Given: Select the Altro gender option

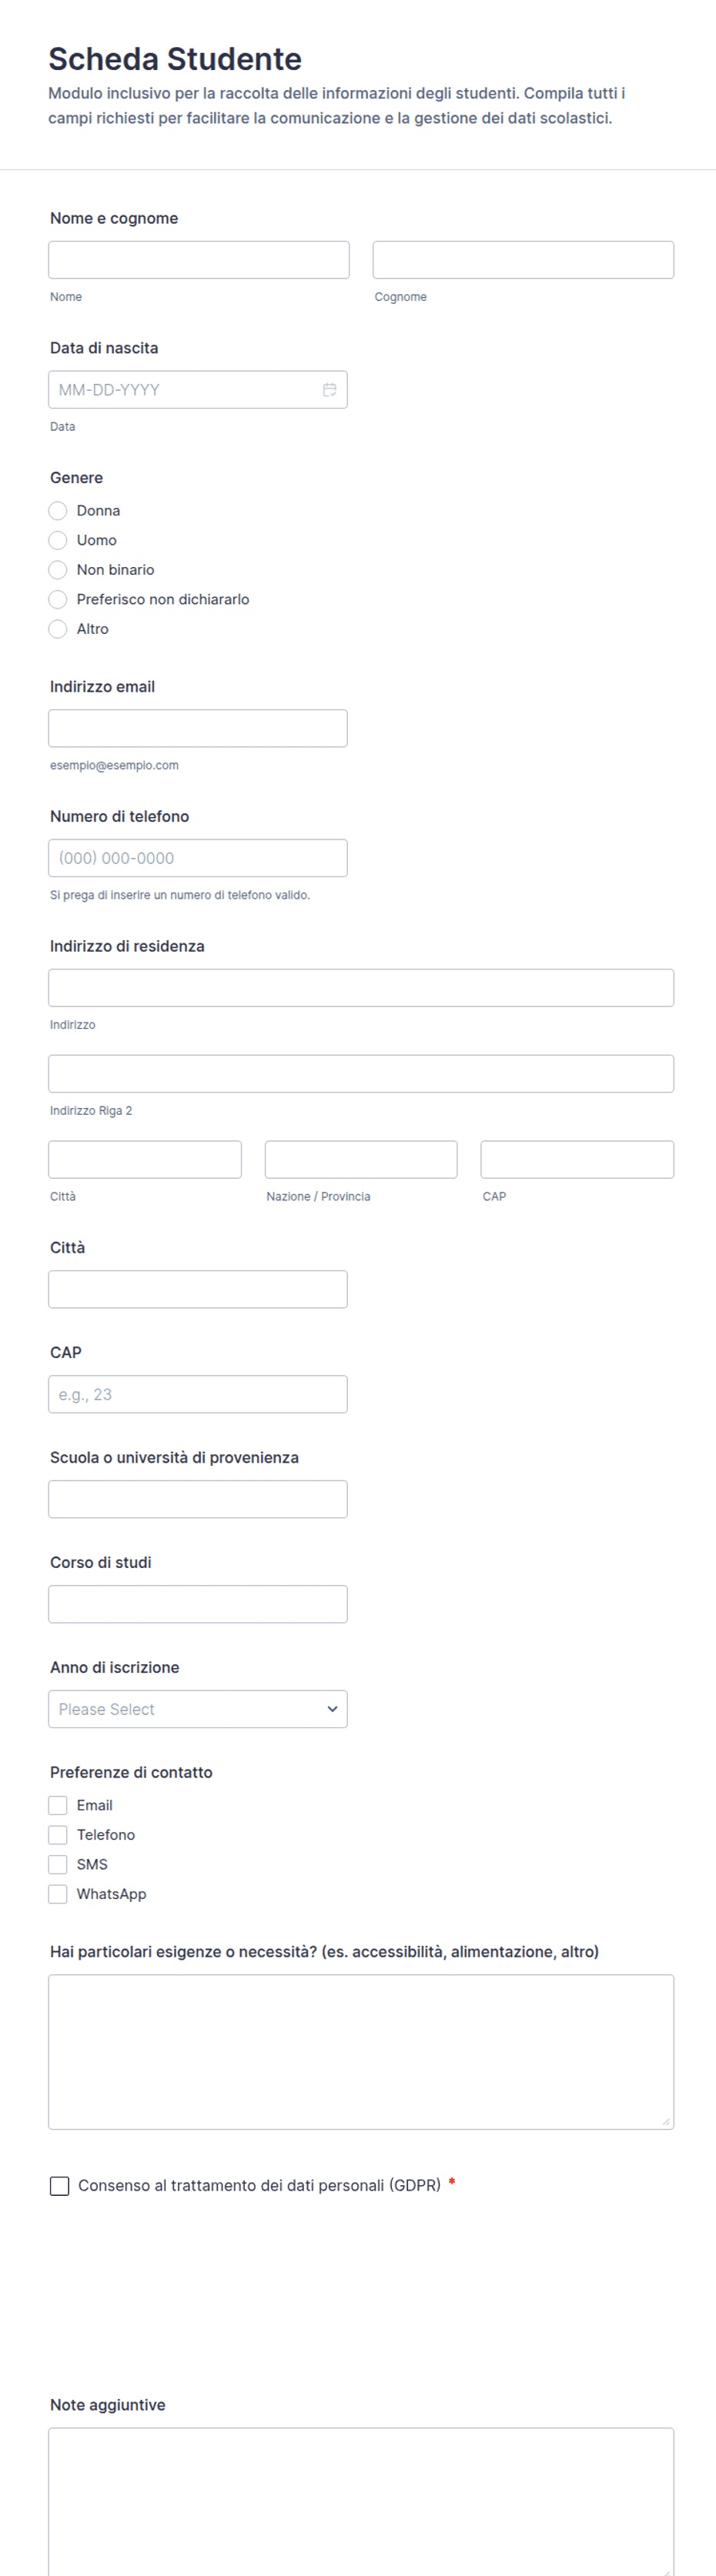Looking at the screenshot, I should (x=58, y=629).
